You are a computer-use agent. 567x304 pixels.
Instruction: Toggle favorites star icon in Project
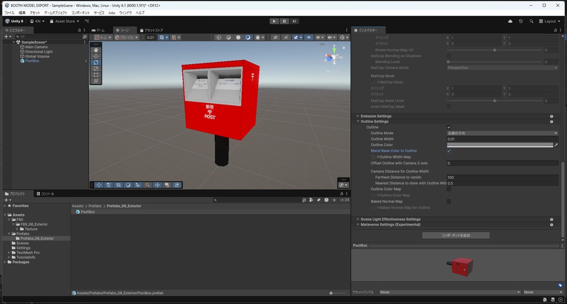tap(334, 200)
